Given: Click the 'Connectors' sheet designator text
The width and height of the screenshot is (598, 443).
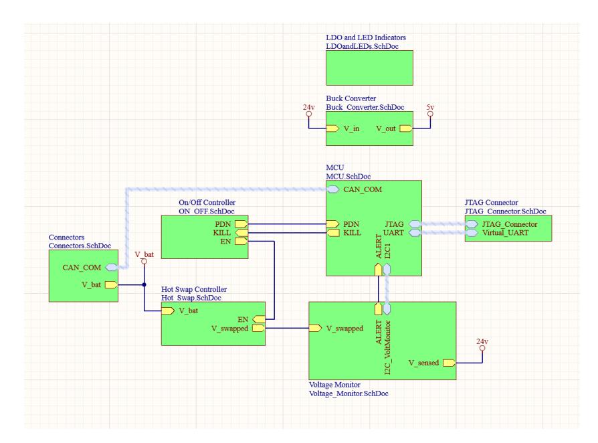Looking at the screenshot, I should 66,237.
